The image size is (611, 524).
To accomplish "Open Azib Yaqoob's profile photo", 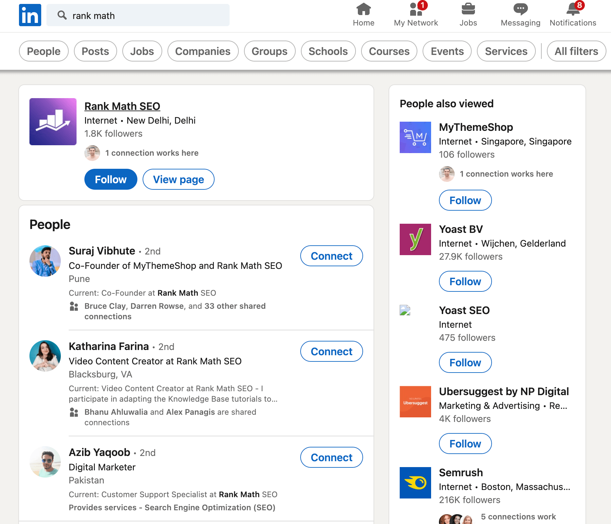I will click(45, 462).
